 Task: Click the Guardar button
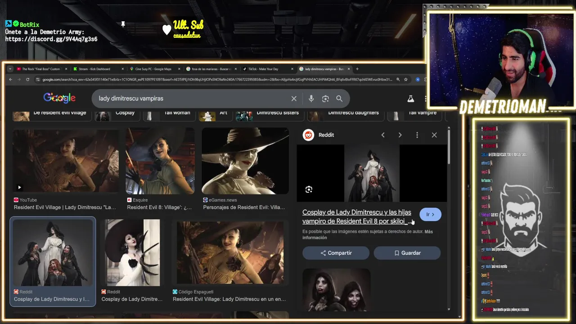point(407,253)
